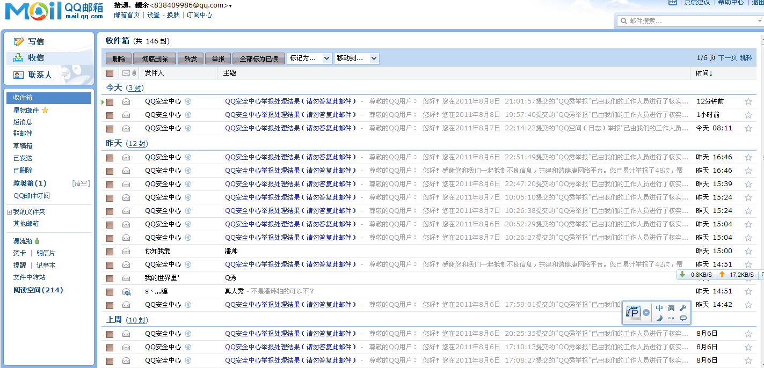Star the email received 1小时前
This screenshot has height=368, width=764.
748,115
